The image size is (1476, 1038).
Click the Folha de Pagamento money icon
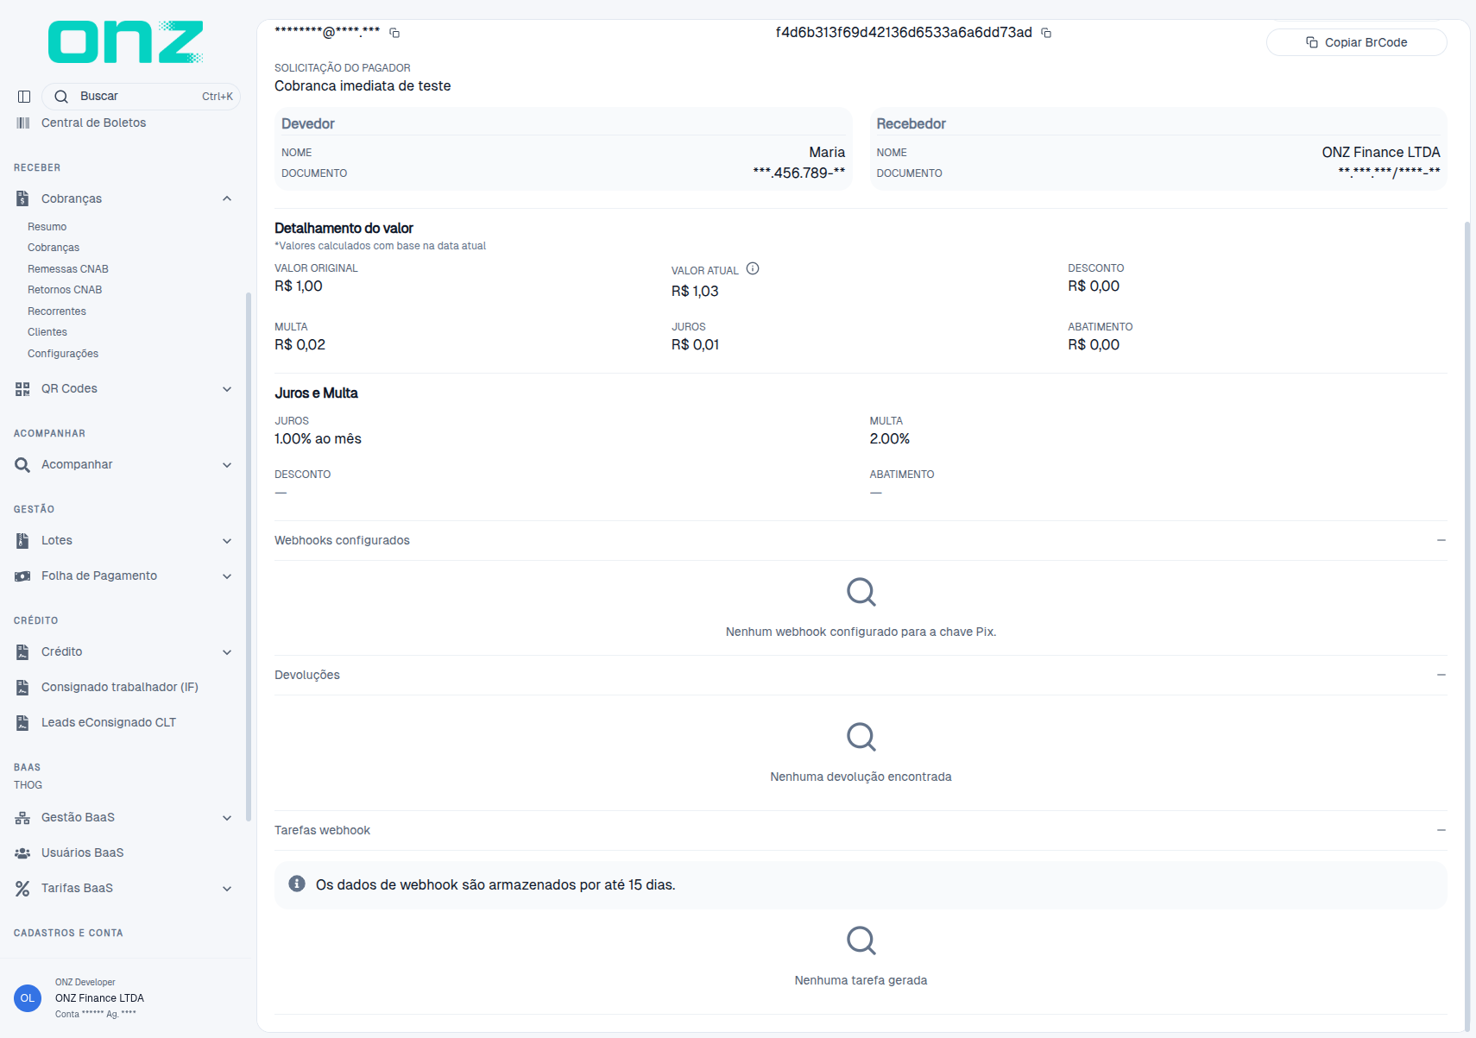point(22,576)
